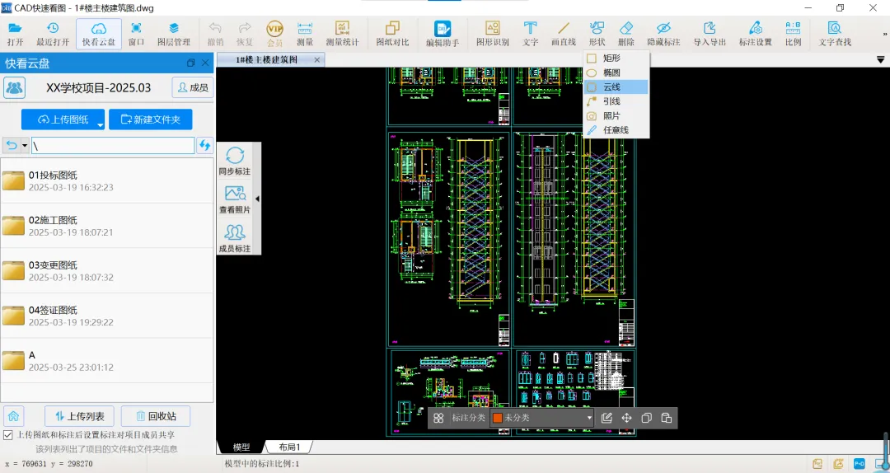Open 成员标注 member annotations
890x473 pixels.
click(235, 238)
